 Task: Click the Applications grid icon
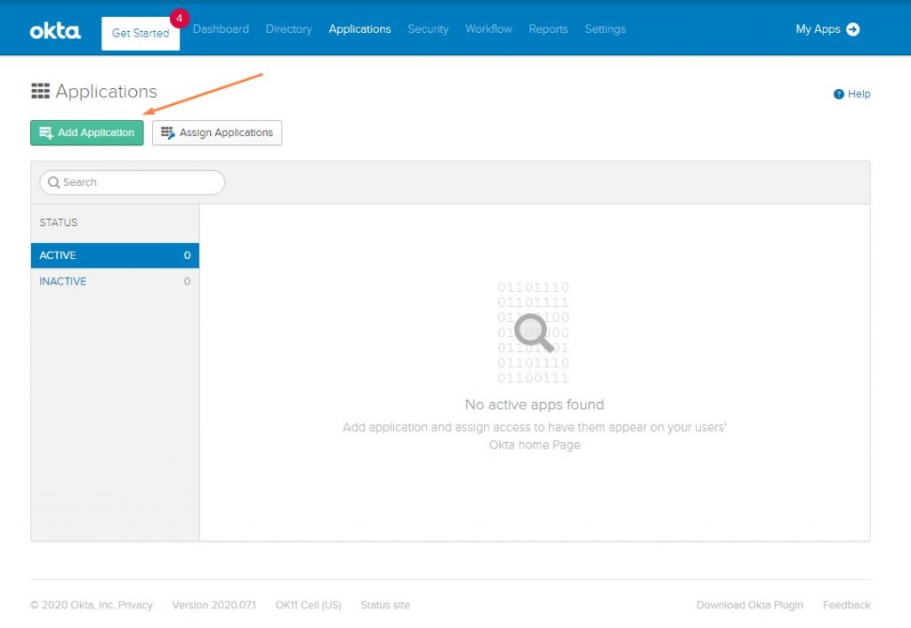click(x=40, y=90)
